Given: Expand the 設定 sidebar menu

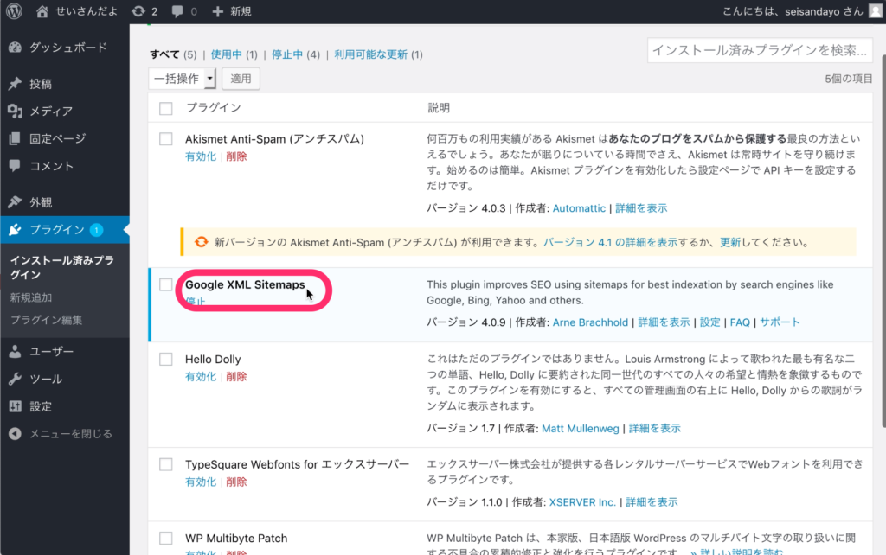Looking at the screenshot, I should (41, 406).
